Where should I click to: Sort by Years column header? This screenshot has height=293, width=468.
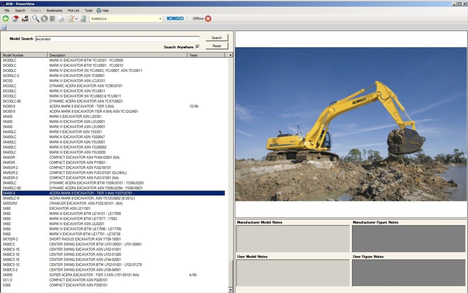pyautogui.click(x=206, y=55)
